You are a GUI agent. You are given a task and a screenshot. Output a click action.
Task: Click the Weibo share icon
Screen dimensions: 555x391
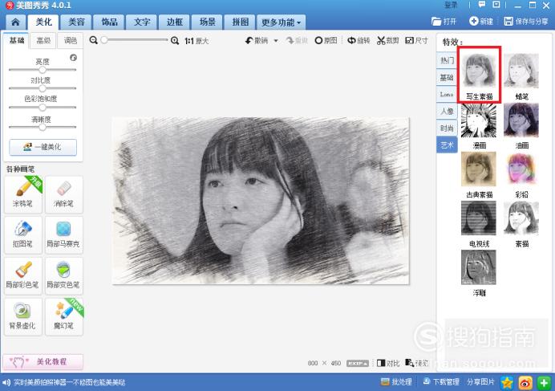(525, 382)
